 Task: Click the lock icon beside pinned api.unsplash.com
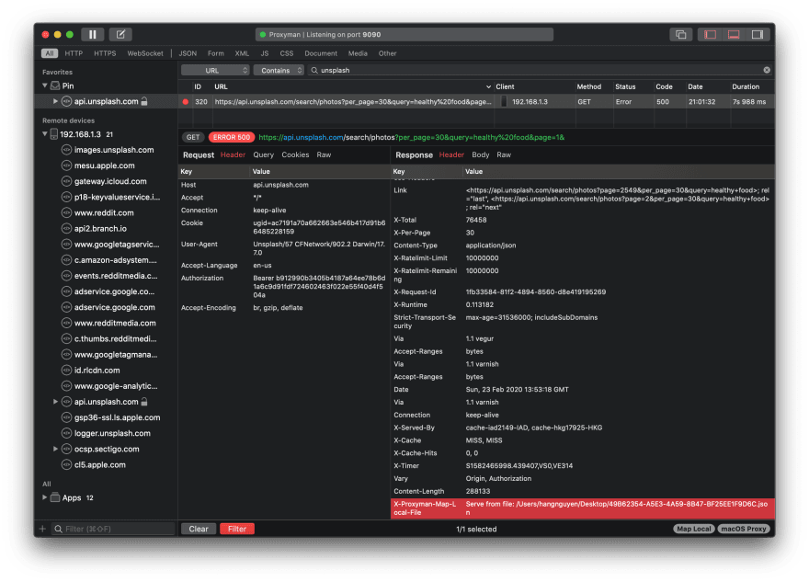(144, 101)
